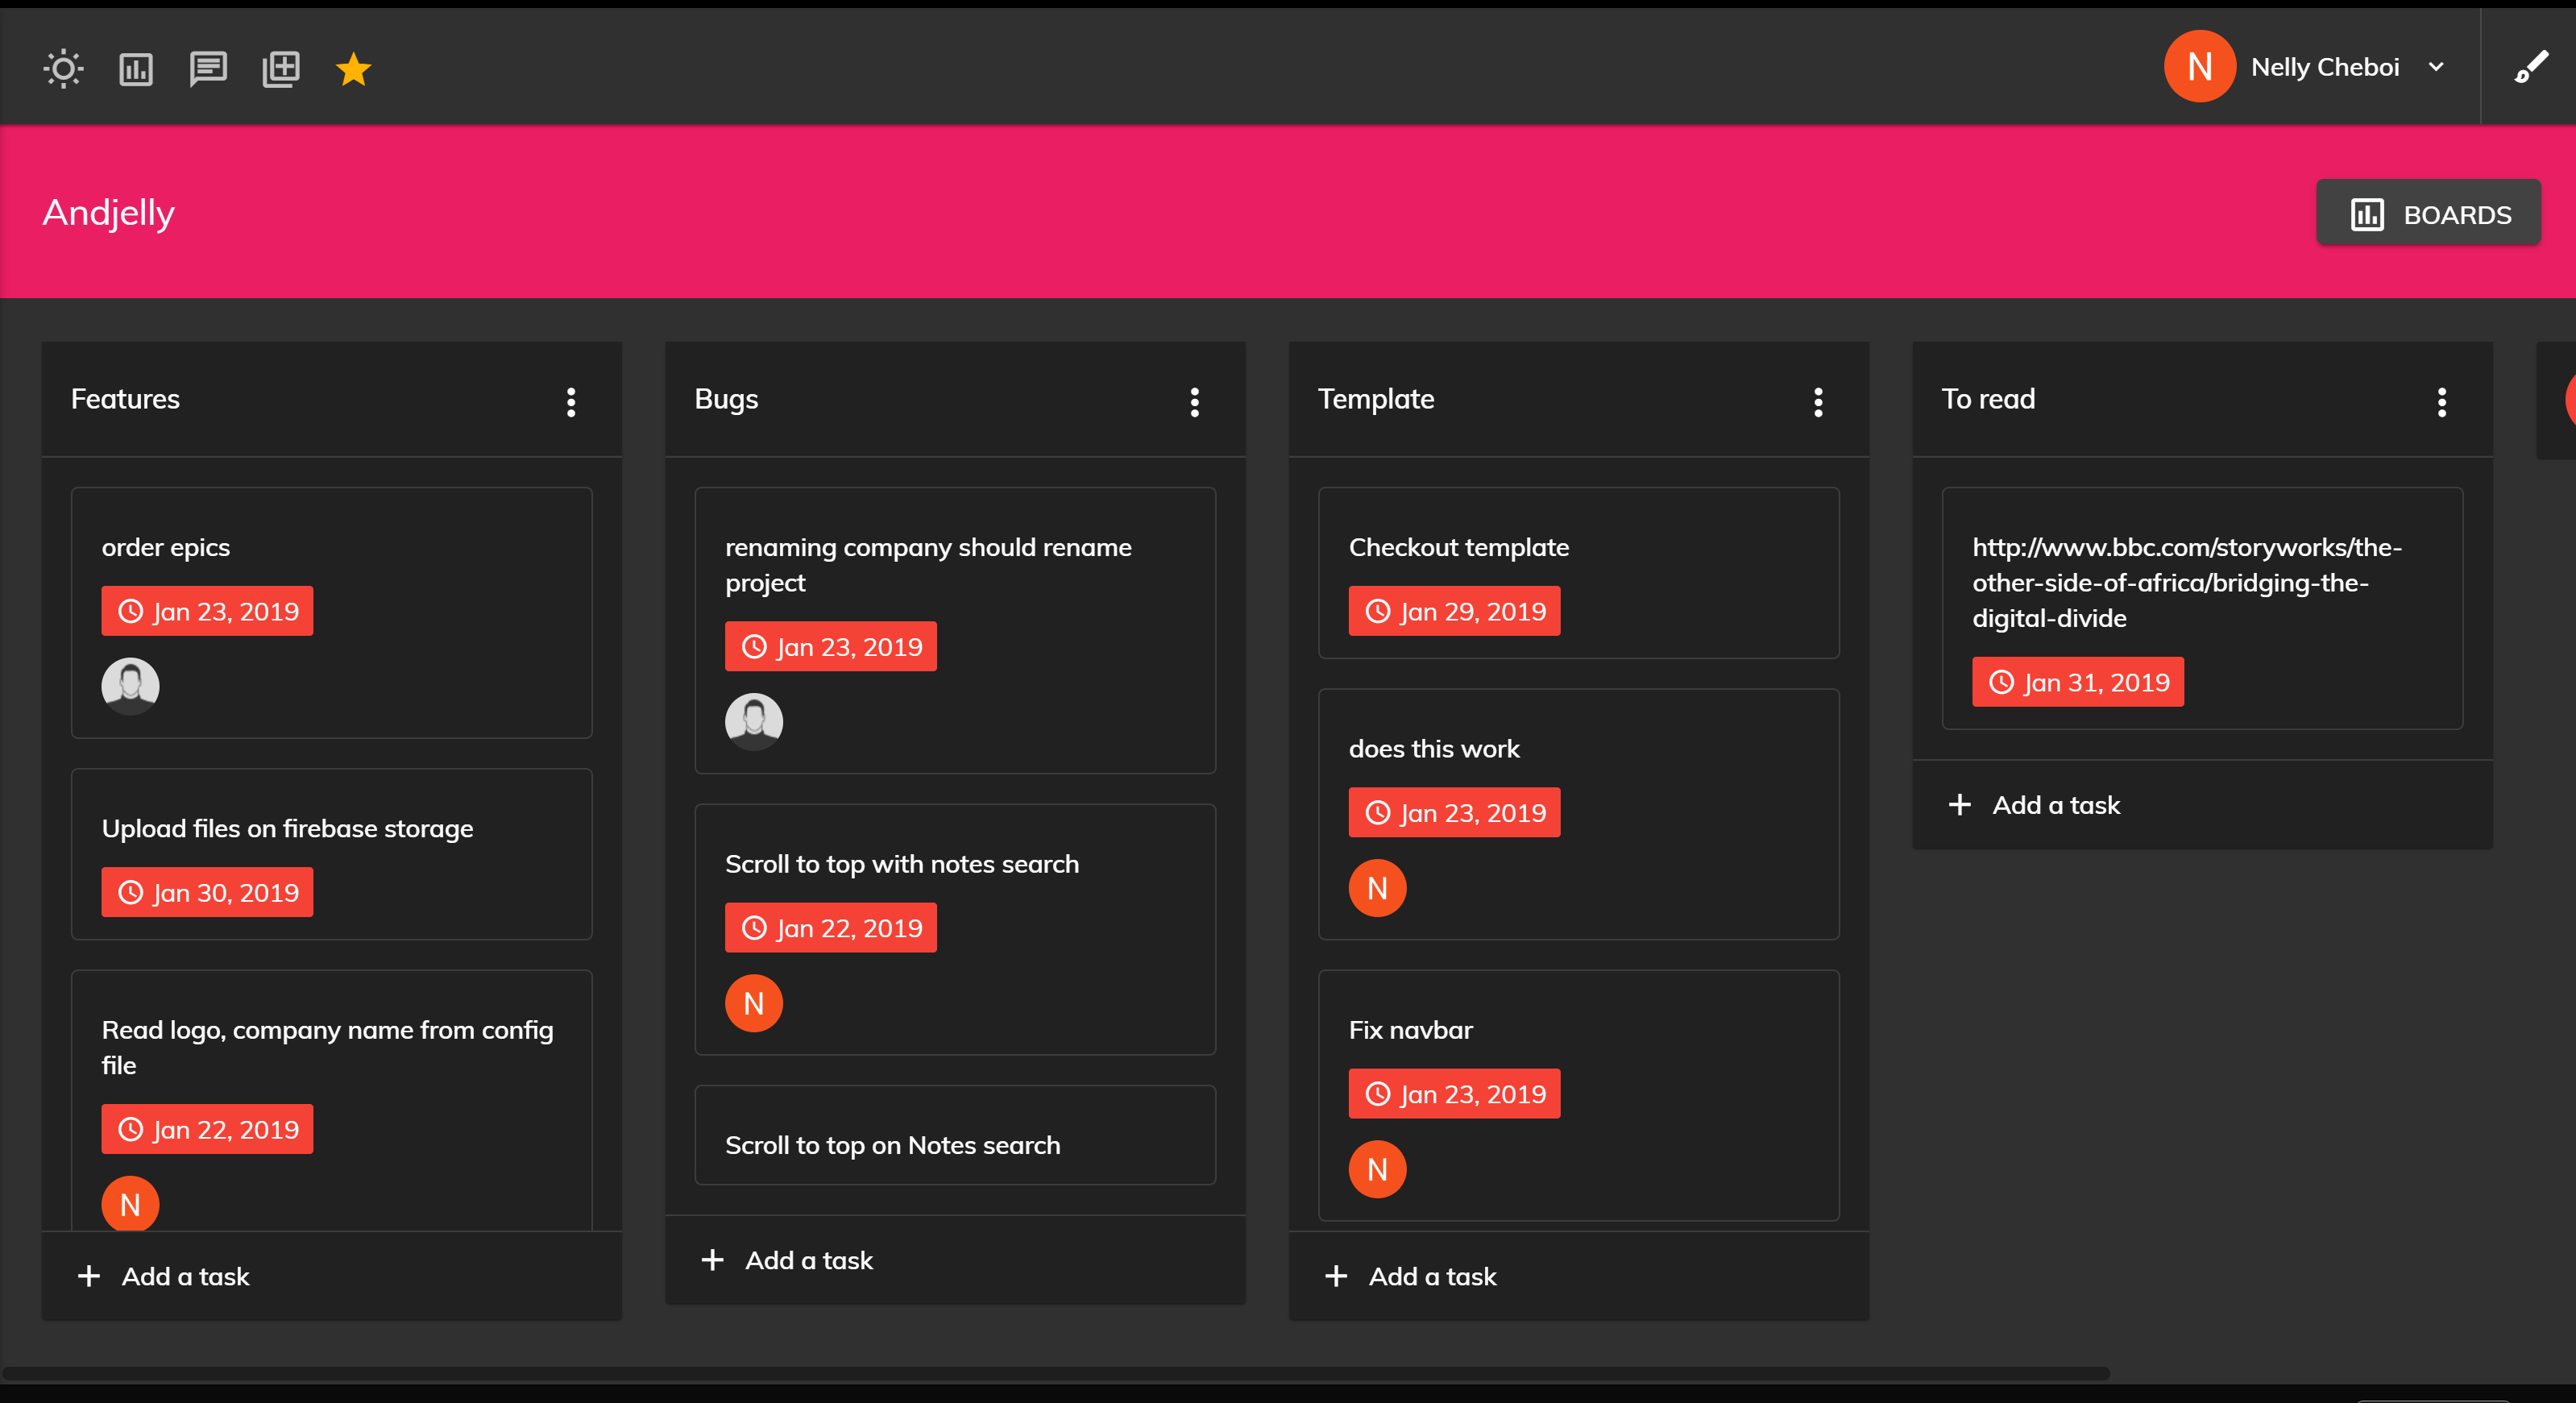Open Bugs list three-dot menu
Screen dimensions: 2576x1403
1194,402
